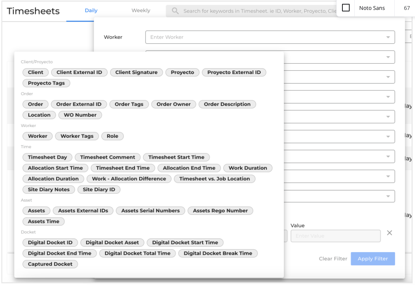
Task: Focus the Enter Worker input field
Action: click(x=270, y=37)
